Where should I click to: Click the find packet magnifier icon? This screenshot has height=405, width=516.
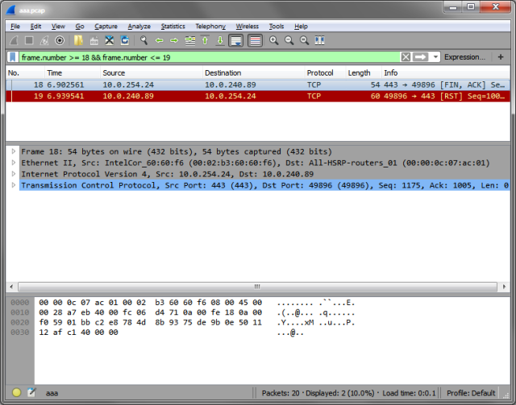(x=144, y=40)
